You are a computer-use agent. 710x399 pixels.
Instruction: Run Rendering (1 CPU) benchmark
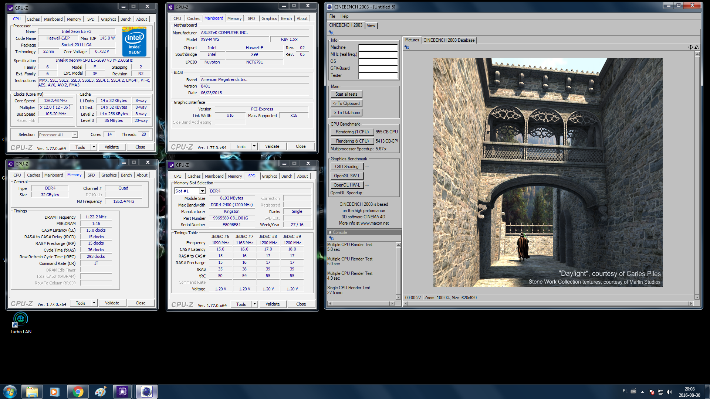coord(352,132)
